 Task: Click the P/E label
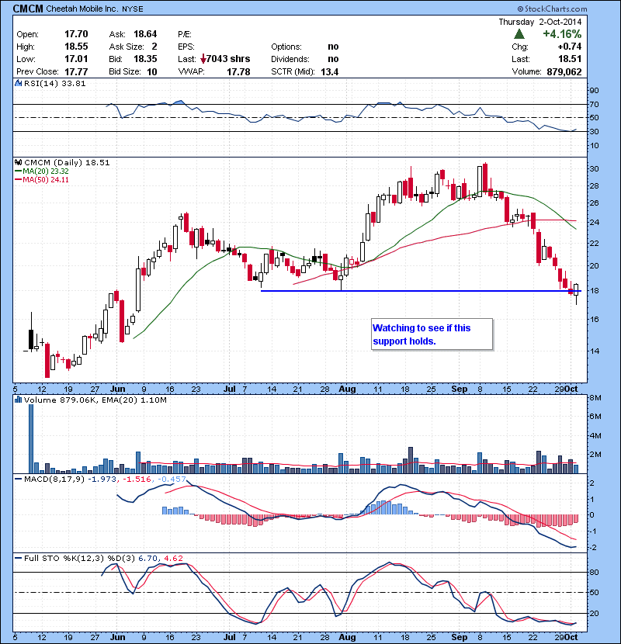(x=185, y=34)
